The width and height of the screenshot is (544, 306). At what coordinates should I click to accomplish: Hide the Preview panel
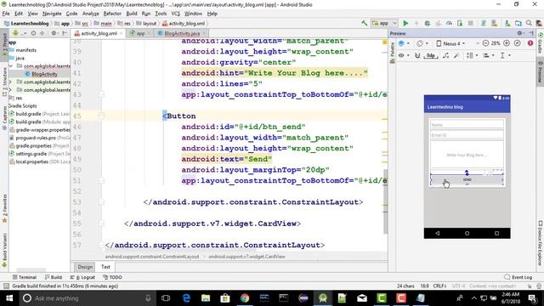tap(530, 33)
